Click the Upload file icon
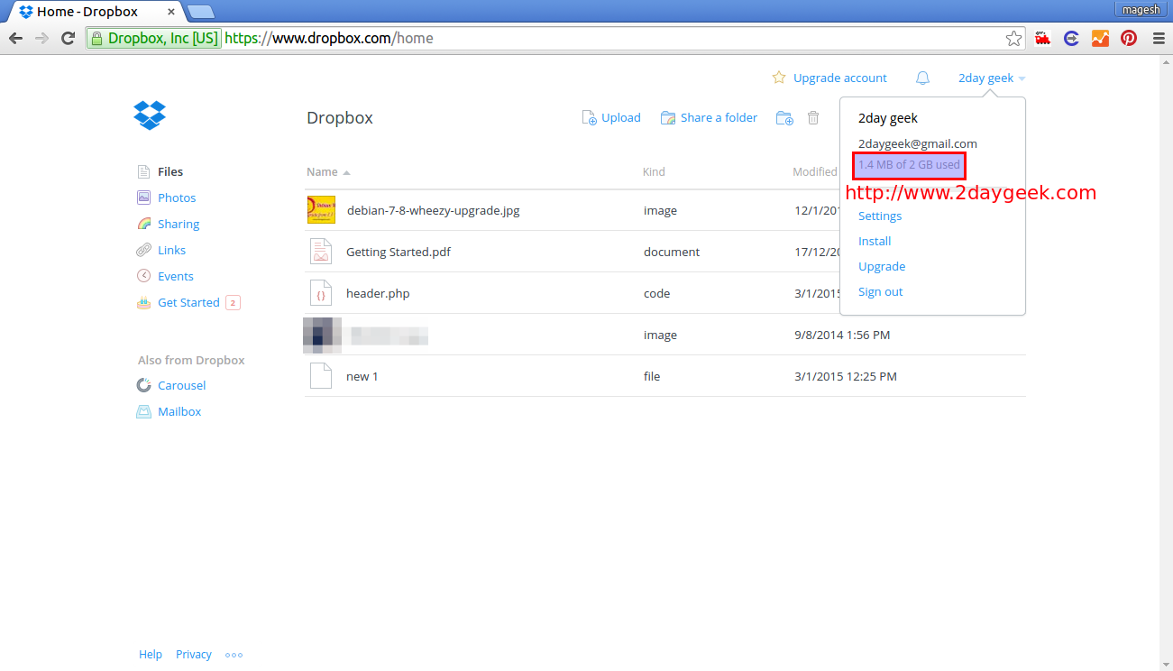This screenshot has width=1173, height=671. coord(589,118)
